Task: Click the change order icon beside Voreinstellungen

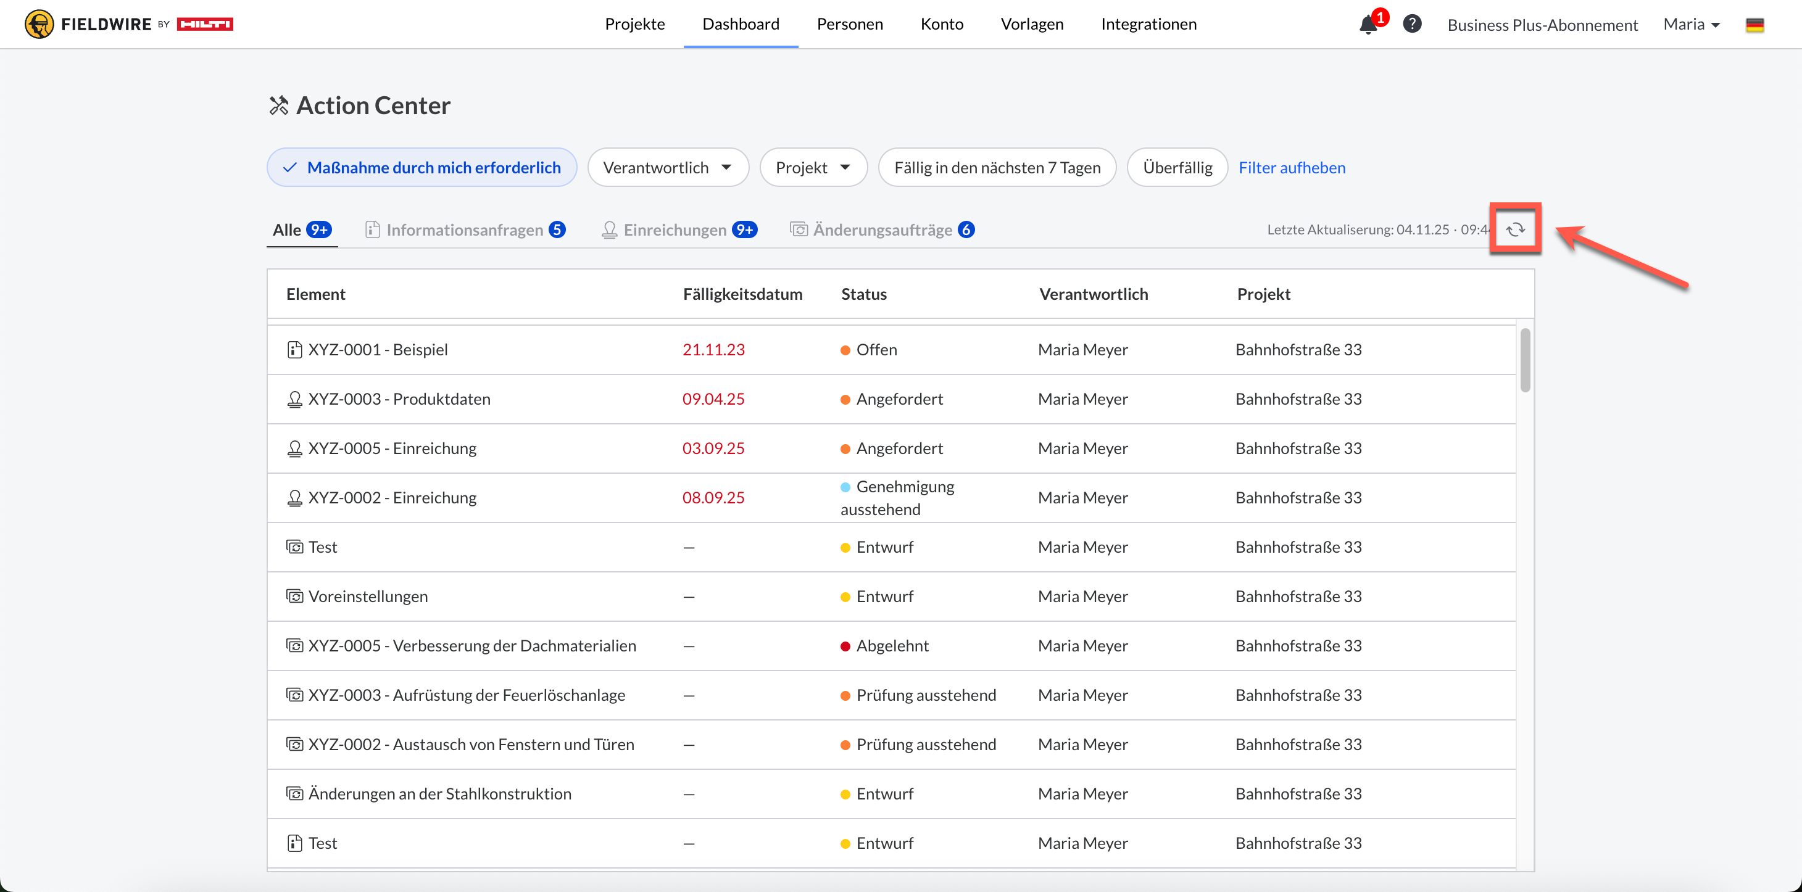Action: tap(294, 597)
